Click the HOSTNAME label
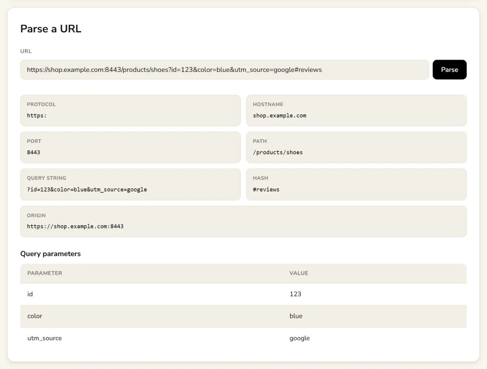 tap(268, 104)
